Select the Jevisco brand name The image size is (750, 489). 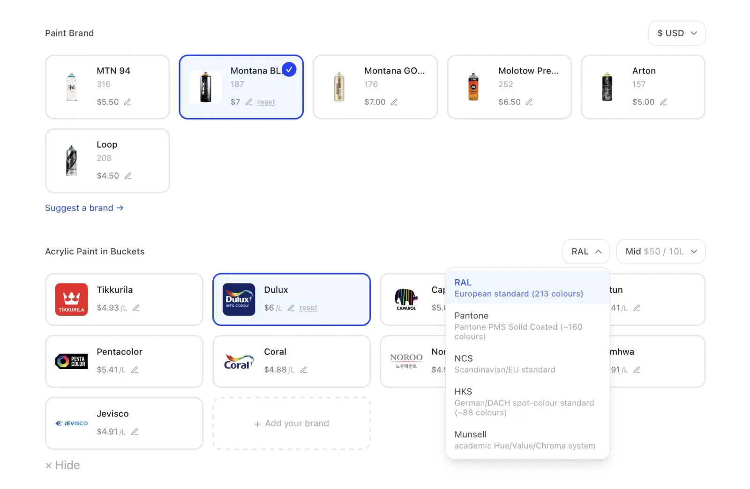(x=112, y=414)
